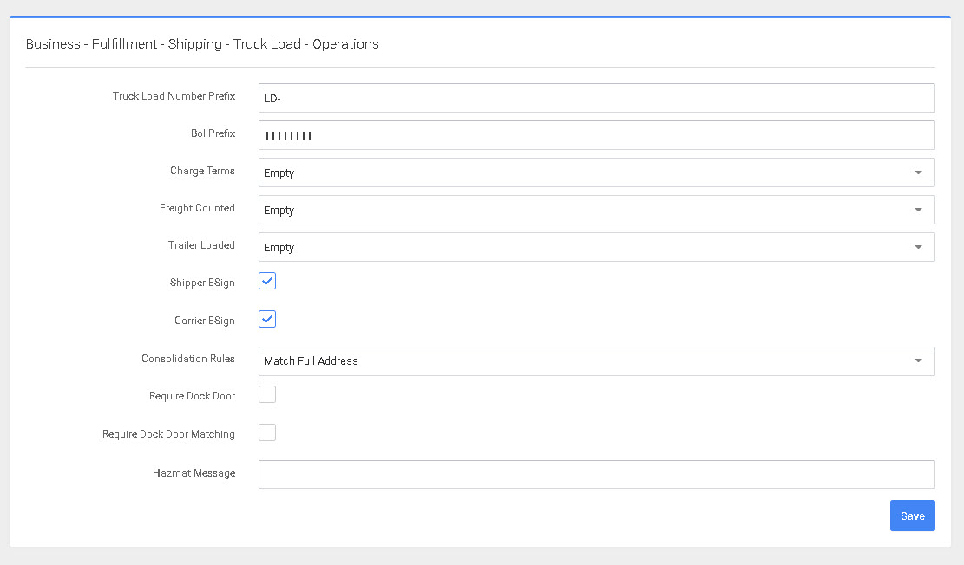
Task: Enable the Require Dock Door checkbox
Action: pyautogui.click(x=267, y=394)
